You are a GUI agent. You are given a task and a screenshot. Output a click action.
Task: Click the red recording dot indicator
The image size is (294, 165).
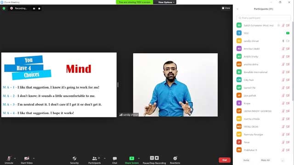click(11, 8)
